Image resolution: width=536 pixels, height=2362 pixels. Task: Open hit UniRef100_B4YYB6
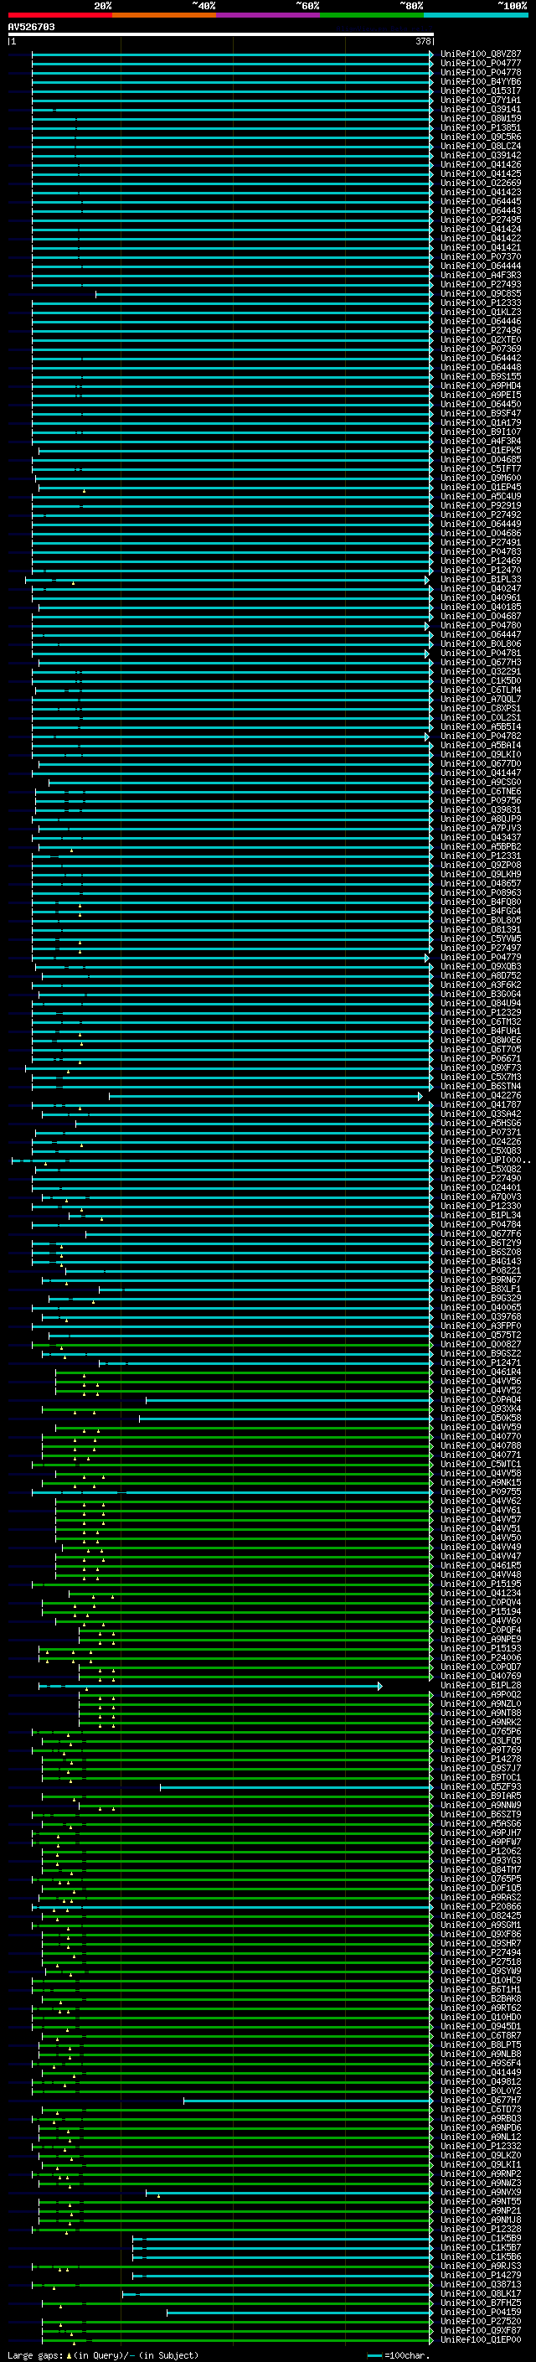pyautogui.click(x=480, y=81)
